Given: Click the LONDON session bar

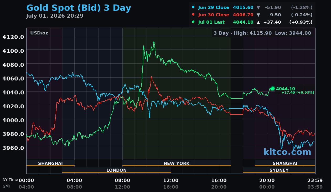Looking at the screenshot, I should point(117,170).
